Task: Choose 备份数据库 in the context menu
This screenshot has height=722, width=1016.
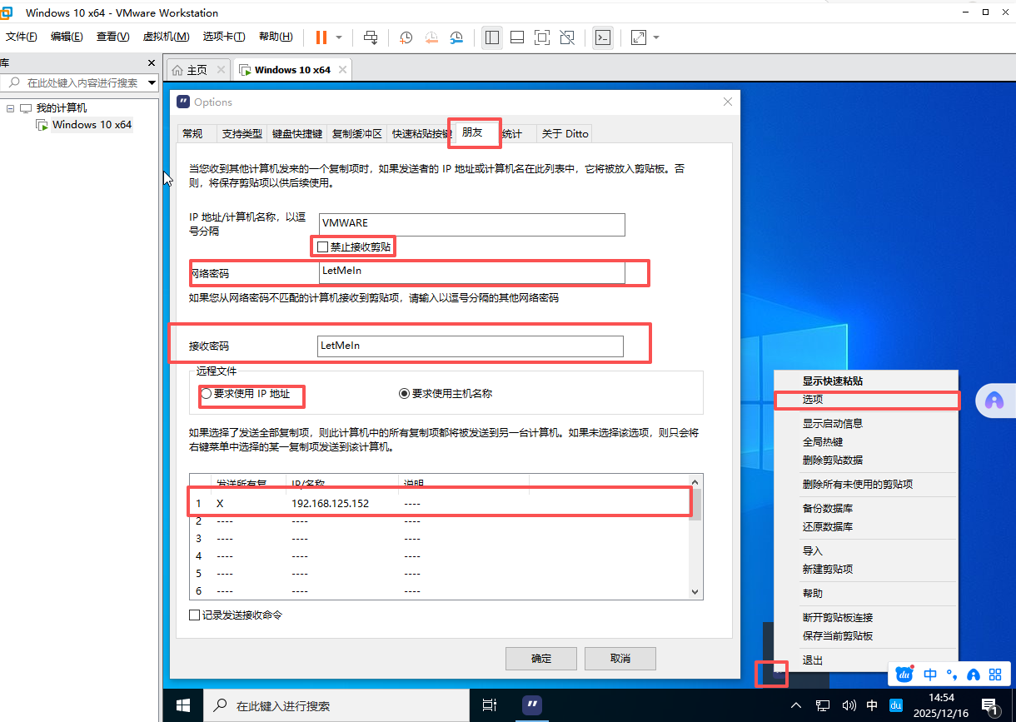Action: click(x=866, y=508)
